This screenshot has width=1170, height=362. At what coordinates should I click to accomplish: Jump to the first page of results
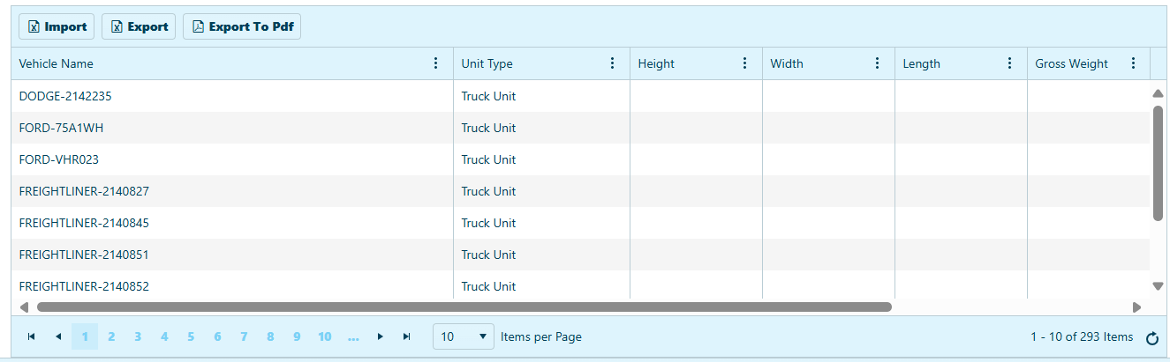(32, 336)
